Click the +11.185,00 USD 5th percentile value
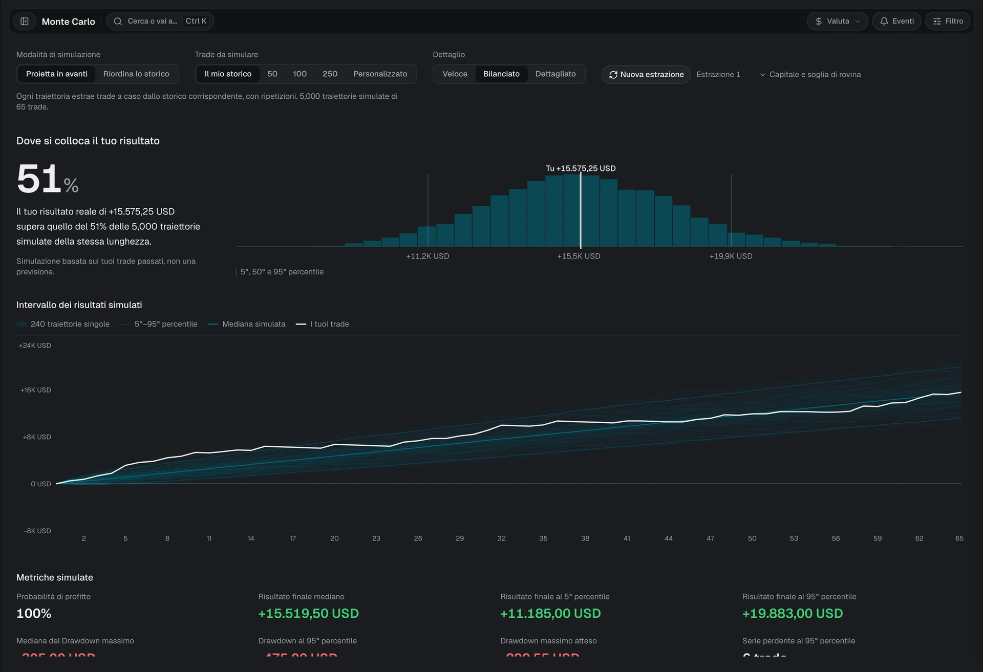983x672 pixels. pyautogui.click(x=550, y=614)
